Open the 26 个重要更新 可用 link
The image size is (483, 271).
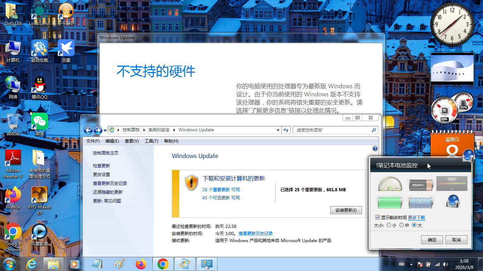pyautogui.click(x=221, y=189)
